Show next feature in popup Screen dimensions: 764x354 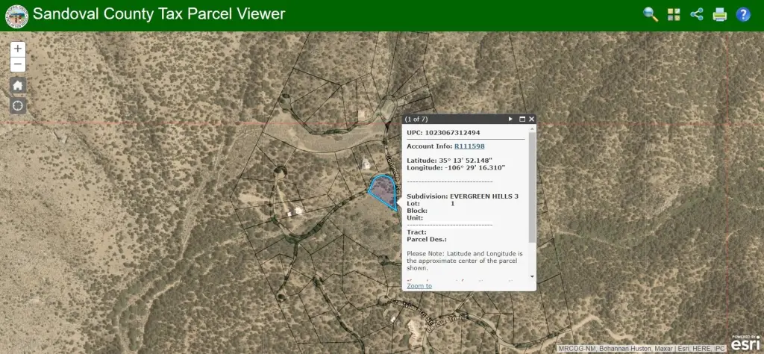tap(510, 119)
